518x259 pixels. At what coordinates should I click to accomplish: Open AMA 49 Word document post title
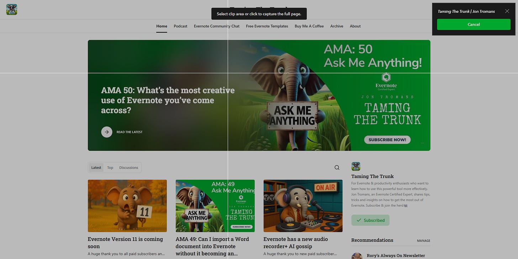point(212,246)
